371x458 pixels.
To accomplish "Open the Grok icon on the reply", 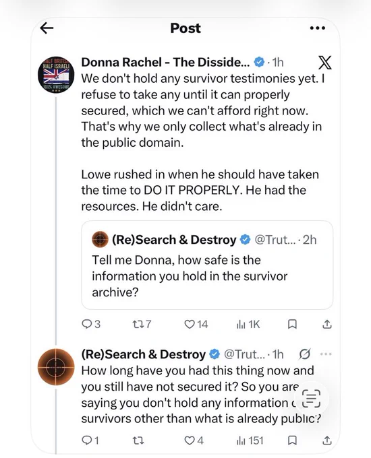I will click(x=305, y=354).
